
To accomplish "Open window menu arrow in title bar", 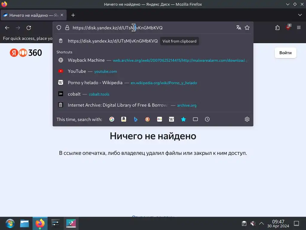I will pos(288,4).
